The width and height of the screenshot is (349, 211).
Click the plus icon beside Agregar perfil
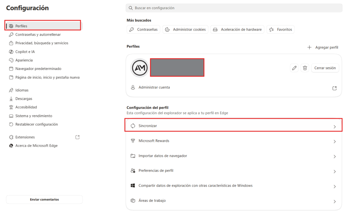(309, 47)
